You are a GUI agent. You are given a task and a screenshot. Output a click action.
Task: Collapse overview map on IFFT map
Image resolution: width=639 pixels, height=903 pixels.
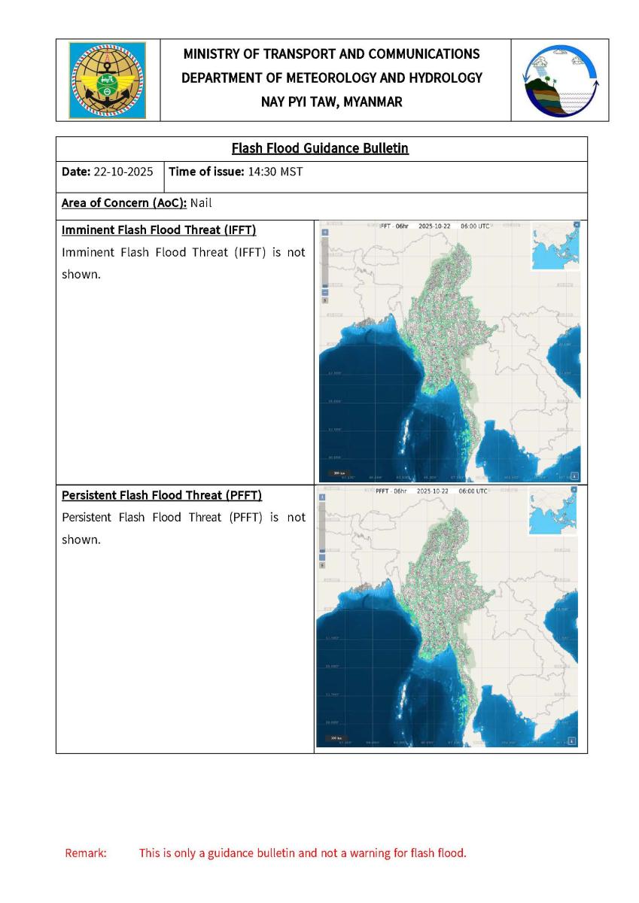tap(576, 224)
